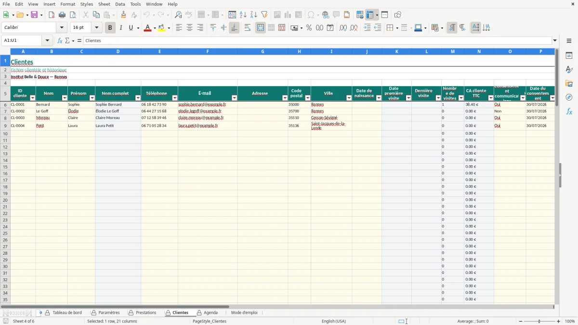
Task: Toggle Center Horizontally alignment
Action: coord(189,28)
